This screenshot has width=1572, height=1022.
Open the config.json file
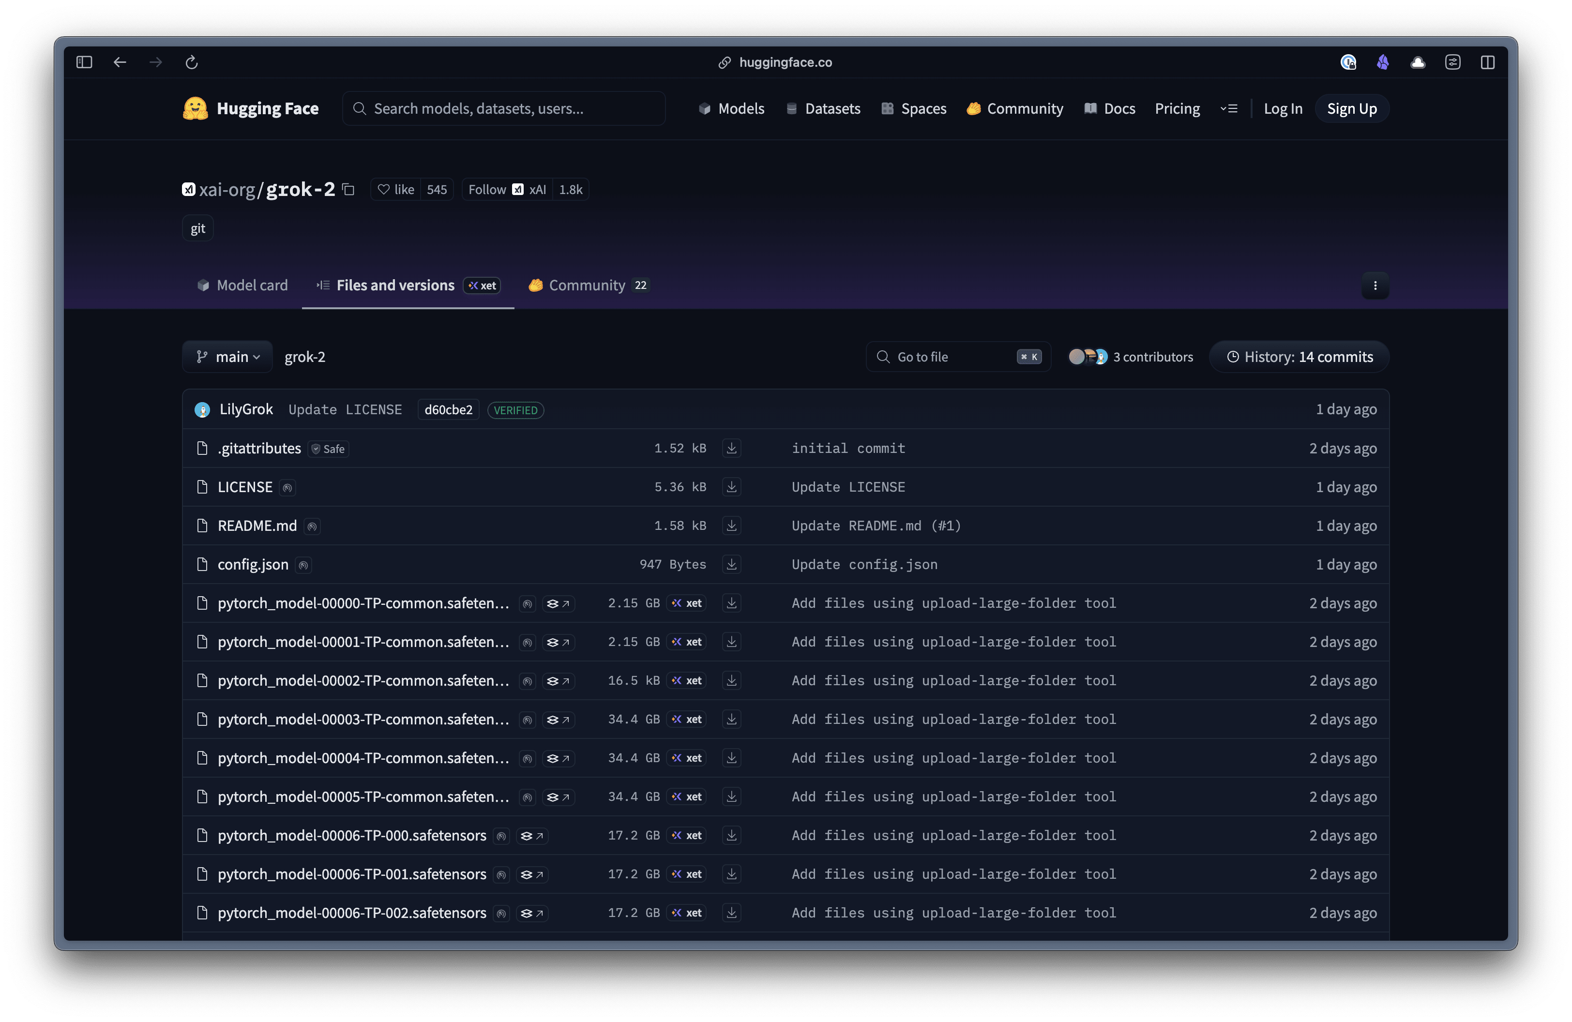click(x=253, y=565)
